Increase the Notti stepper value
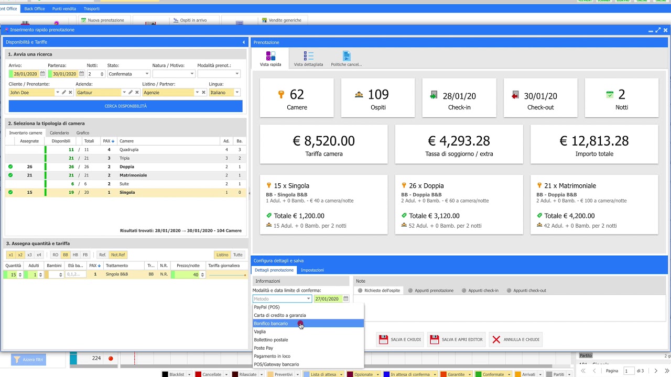The height and width of the screenshot is (377, 671). (102, 72)
